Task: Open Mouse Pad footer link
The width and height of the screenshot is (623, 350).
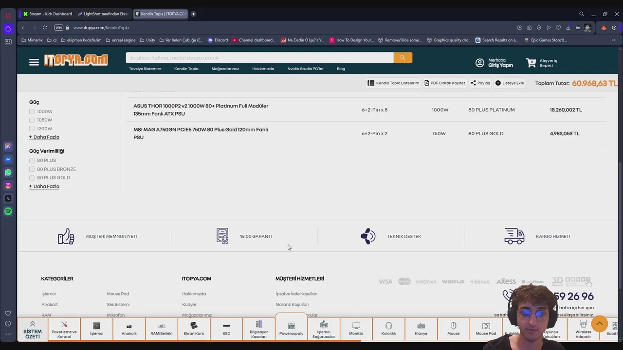Action: pos(118,294)
